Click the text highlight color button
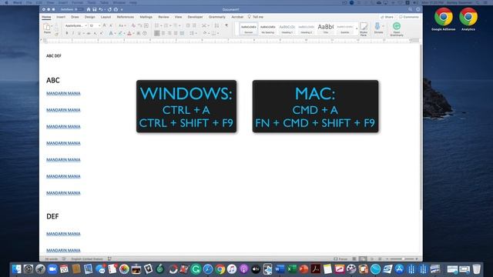The width and height of the screenshot is (493, 277). click(120, 33)
